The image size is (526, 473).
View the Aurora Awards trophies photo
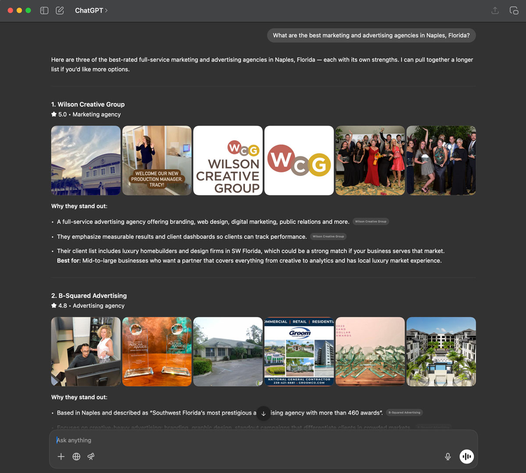point(156,351)
